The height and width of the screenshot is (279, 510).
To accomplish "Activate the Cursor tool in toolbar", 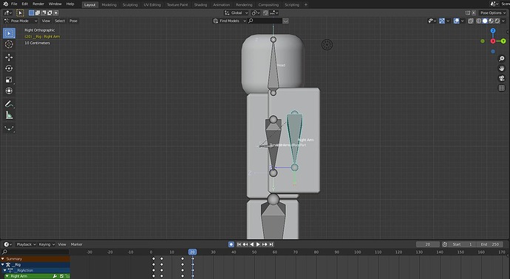I will [x=9, y=44].
